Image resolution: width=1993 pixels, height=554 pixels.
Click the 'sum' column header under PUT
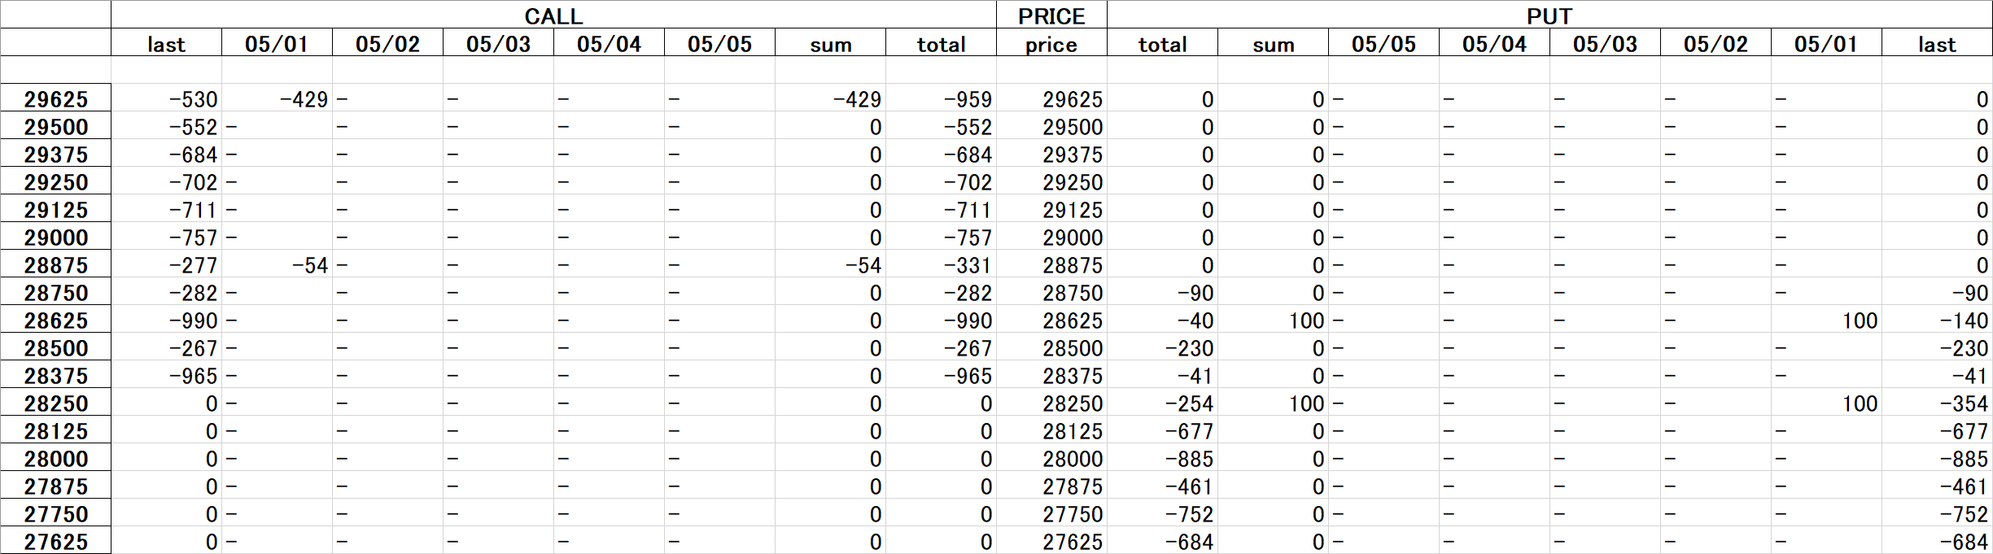click(x=1273, y=43)
